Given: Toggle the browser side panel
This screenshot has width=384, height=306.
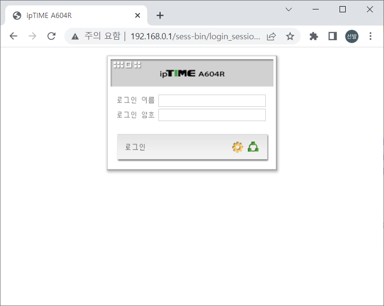Looking at the screenshot, I should (x=332, y=36).
